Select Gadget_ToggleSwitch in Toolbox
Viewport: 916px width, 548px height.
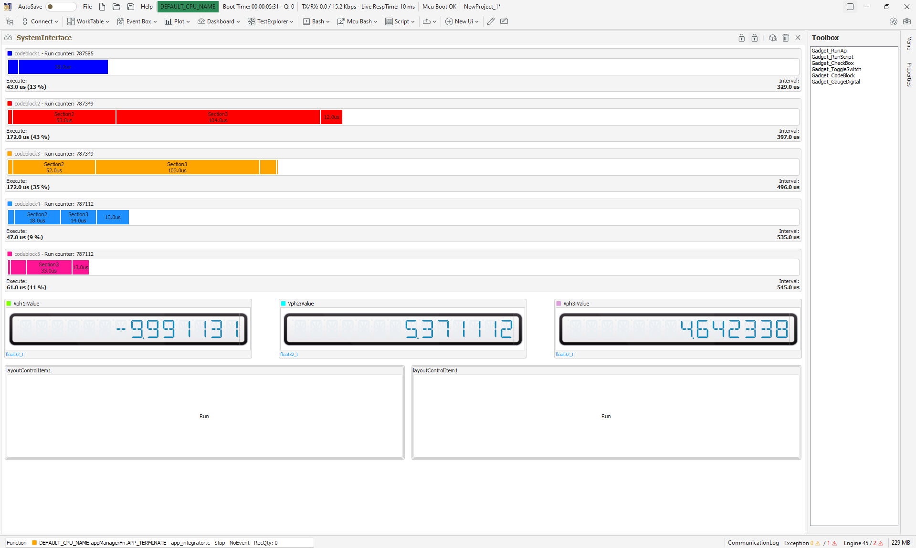pos(836,69)
